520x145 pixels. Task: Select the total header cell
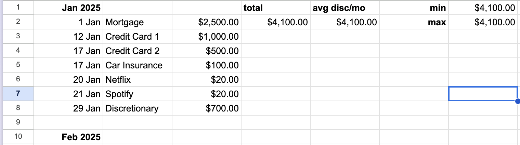click(x=276, y=8)
